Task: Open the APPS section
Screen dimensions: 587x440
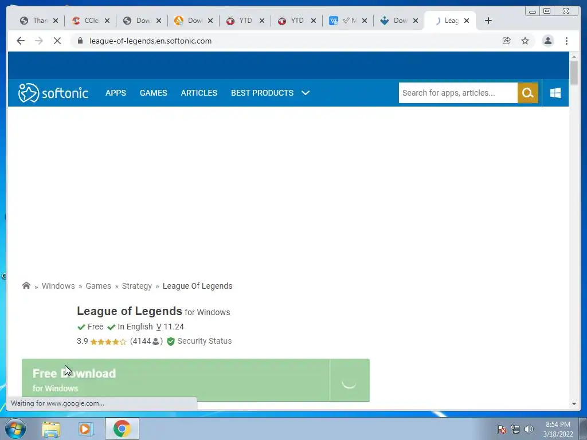Action: tap(116, 93)
